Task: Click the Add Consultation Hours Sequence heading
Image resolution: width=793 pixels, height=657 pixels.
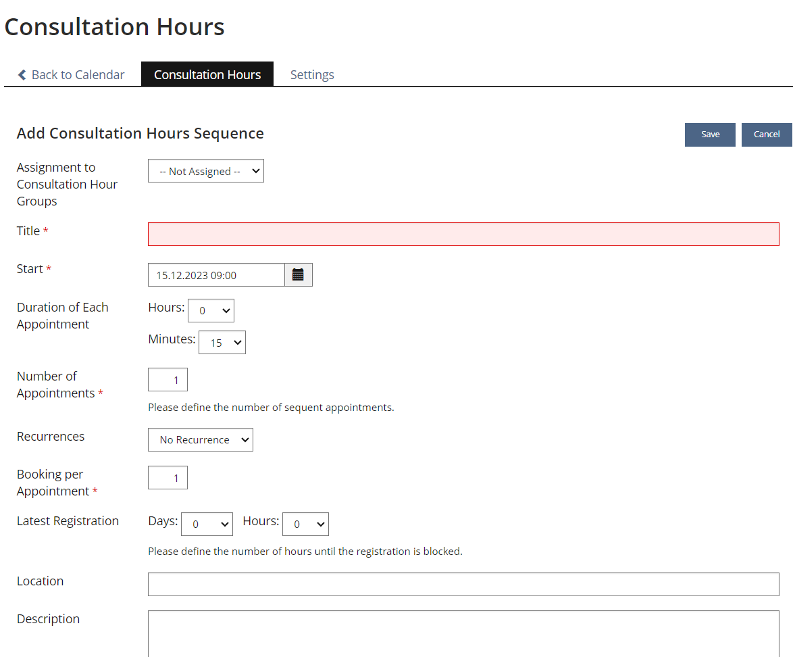Action: tap(140, 134)
